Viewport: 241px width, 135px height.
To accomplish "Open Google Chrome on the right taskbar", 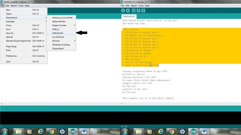I will pyautogui.click(x=171, y=132).
